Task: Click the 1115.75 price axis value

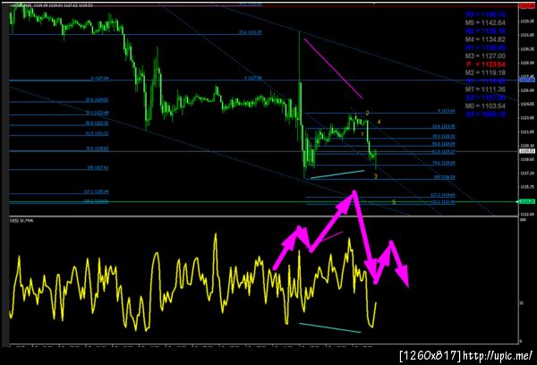Action: pos(527,187)
